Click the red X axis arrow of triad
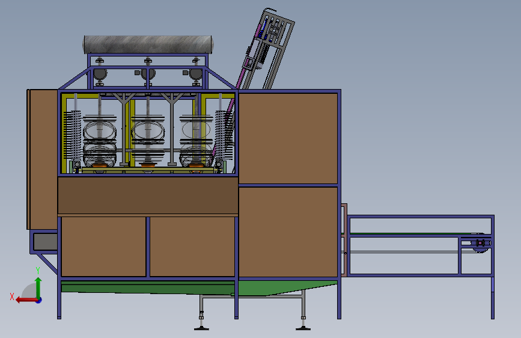Image resolution: width=521 pixels, height=338 pixels. [26, 300]
